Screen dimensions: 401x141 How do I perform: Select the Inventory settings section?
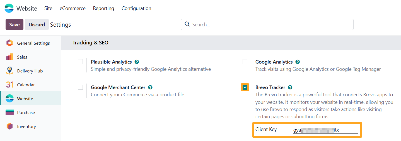pos(31,126)
